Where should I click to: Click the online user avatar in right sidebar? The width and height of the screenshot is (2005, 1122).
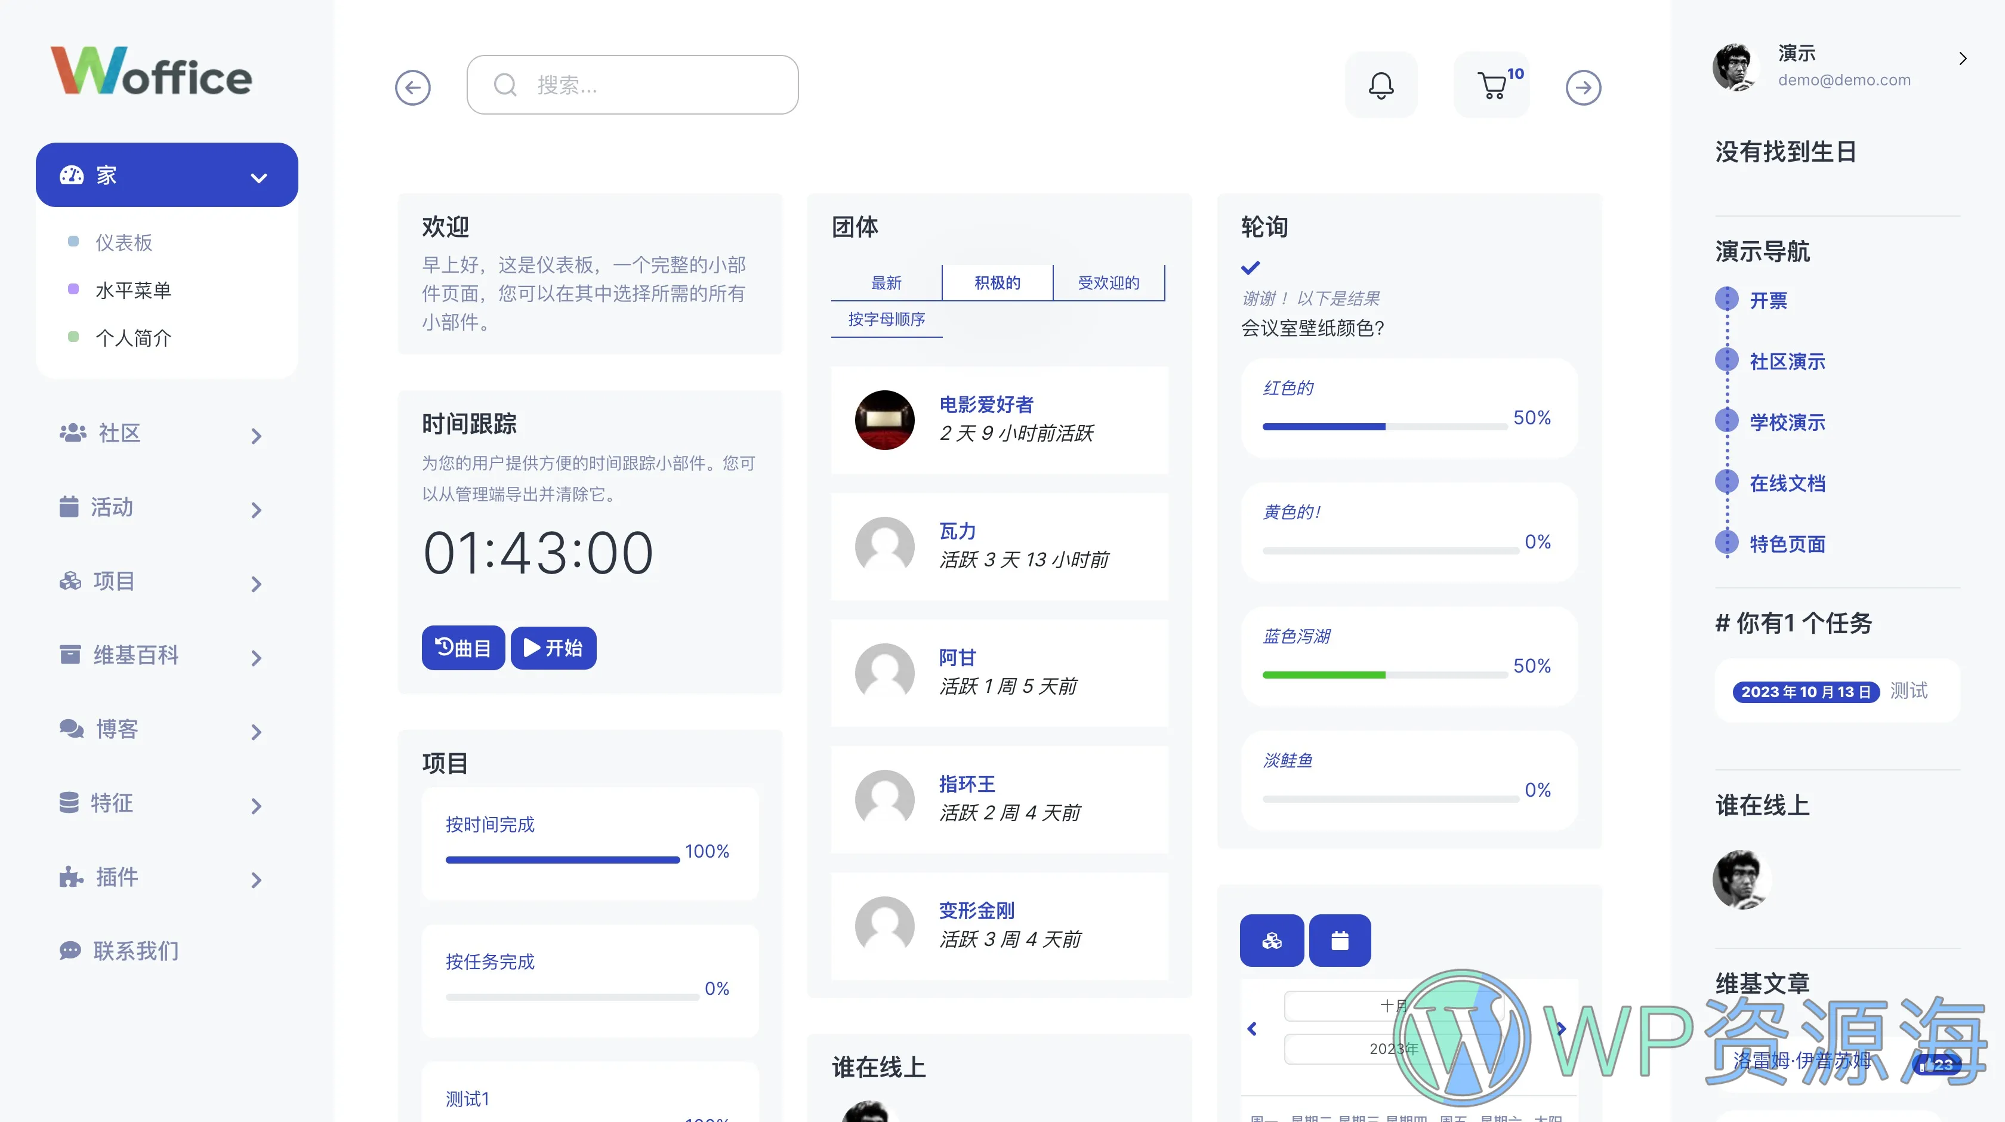pyautogui.click(x=1742, y=879)
